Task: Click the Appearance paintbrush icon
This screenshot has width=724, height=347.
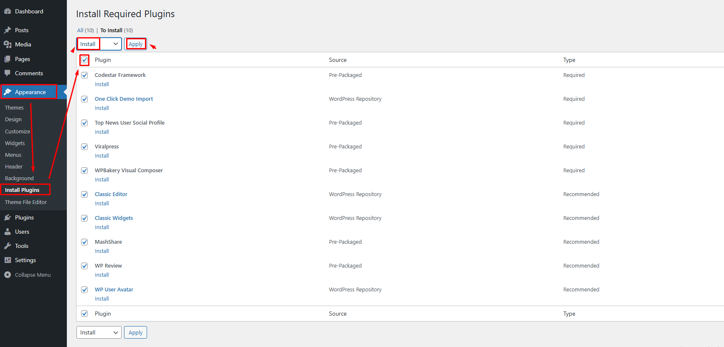Action: 8,92
